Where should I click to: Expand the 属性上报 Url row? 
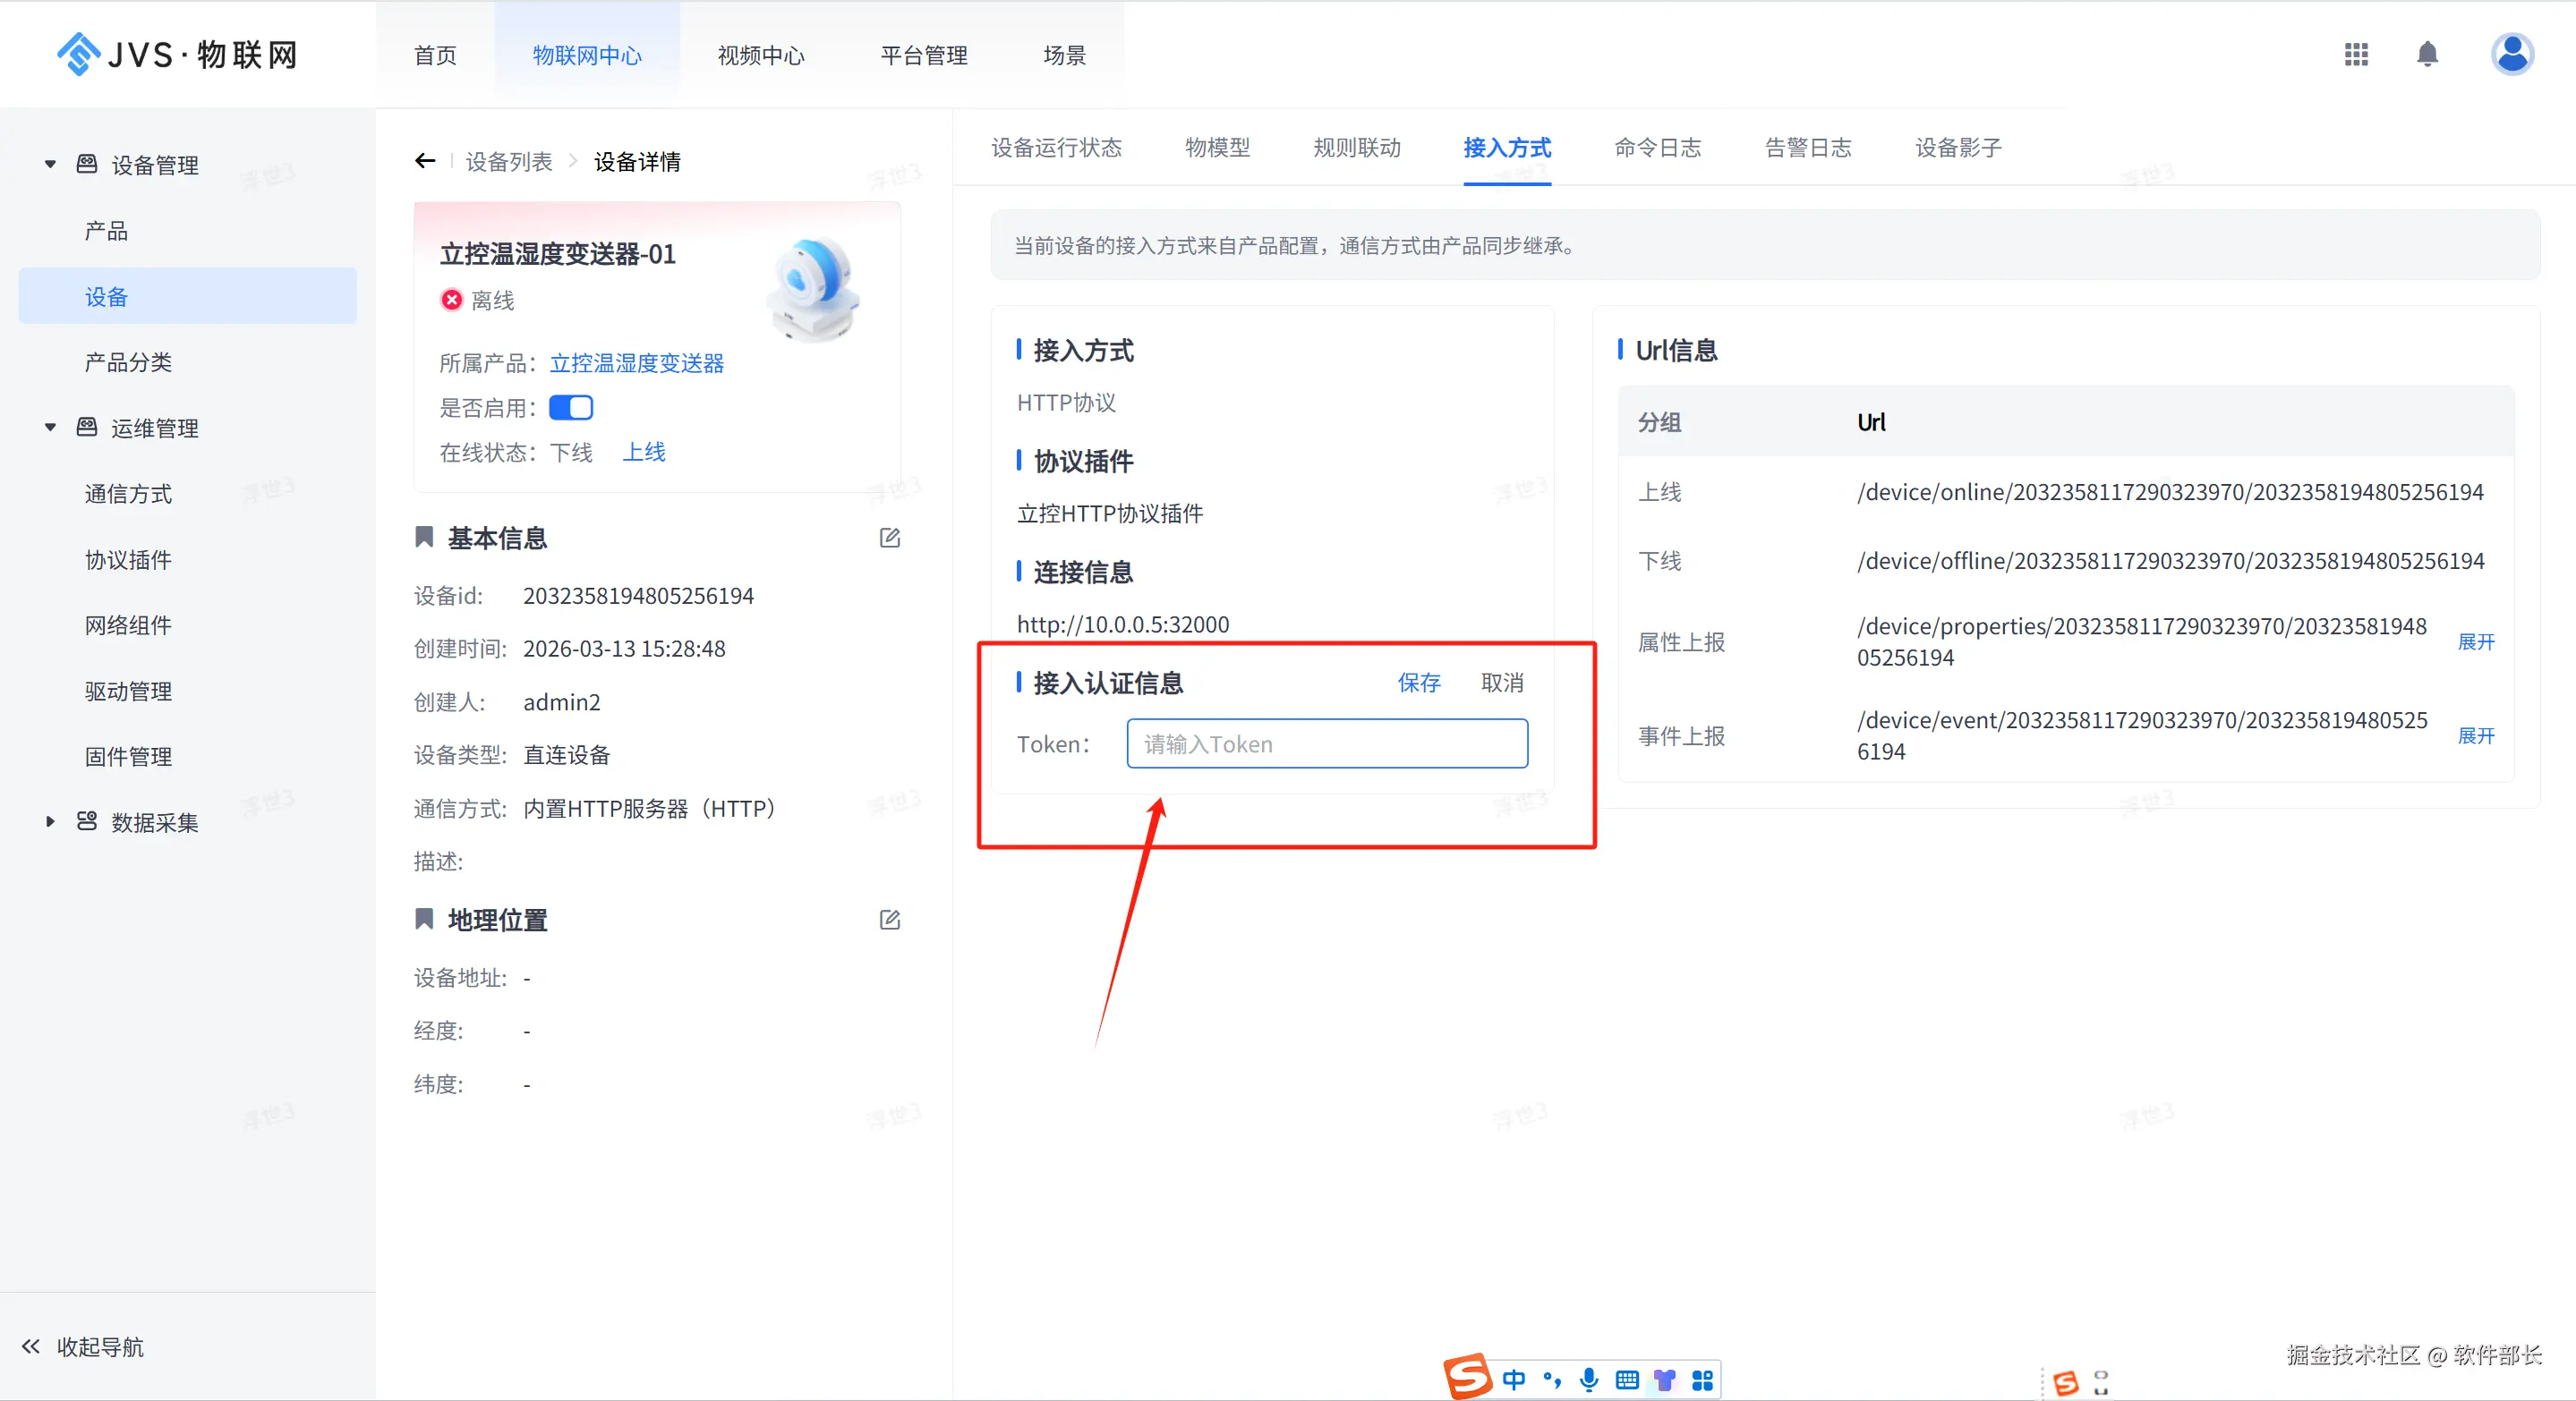click(x=2475, y=641)
